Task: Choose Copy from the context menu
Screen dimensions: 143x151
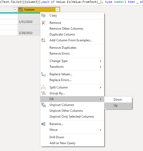Action: [x=72, y=15]
